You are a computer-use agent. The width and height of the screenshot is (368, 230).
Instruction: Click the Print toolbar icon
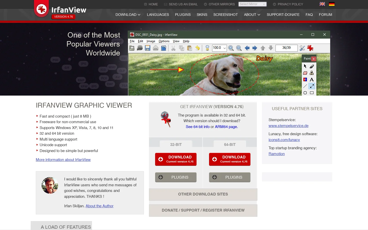[156, 48]
